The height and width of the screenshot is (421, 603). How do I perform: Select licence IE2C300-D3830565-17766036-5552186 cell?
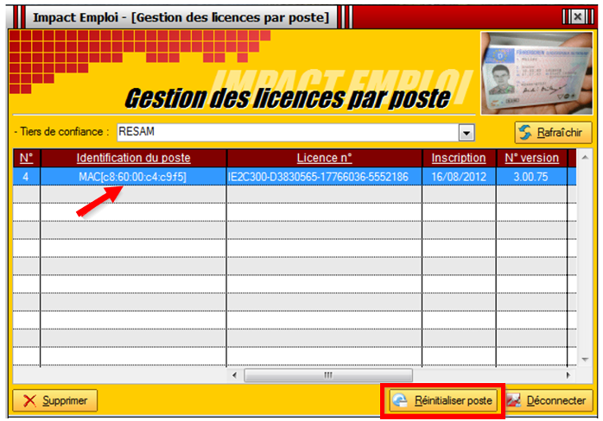324,177
